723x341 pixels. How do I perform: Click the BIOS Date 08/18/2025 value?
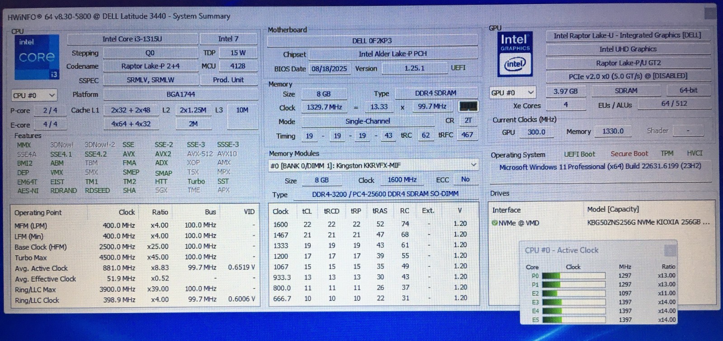[329, 69]
